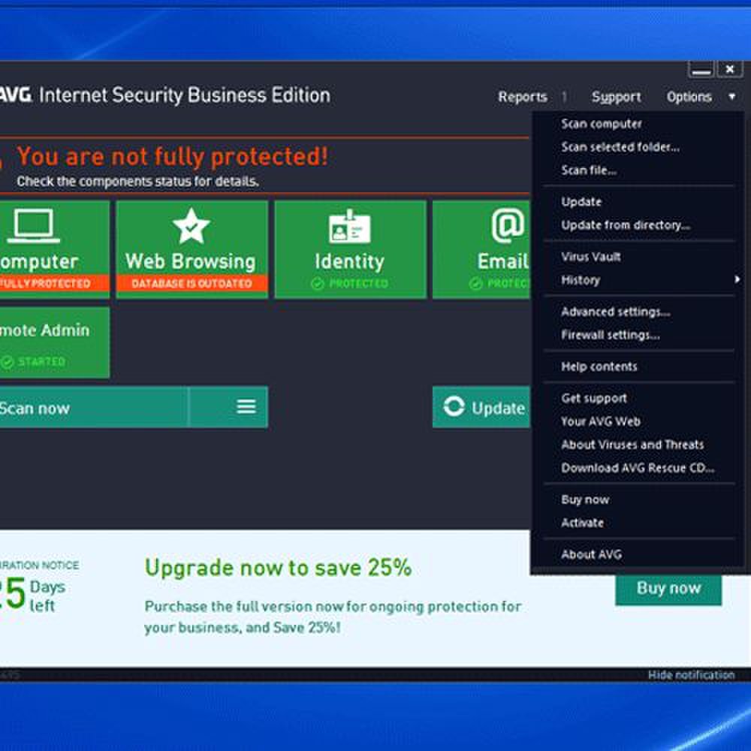
Task: Close the AVG window
Action: click(x=730, y=69)
